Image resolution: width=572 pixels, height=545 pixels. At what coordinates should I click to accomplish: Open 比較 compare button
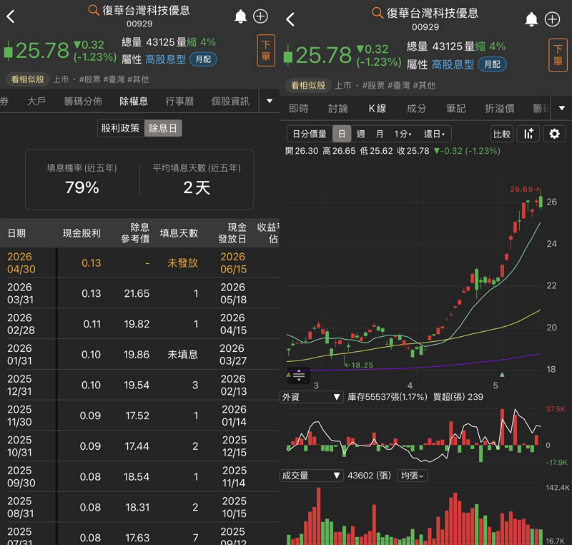coord(502,134)
